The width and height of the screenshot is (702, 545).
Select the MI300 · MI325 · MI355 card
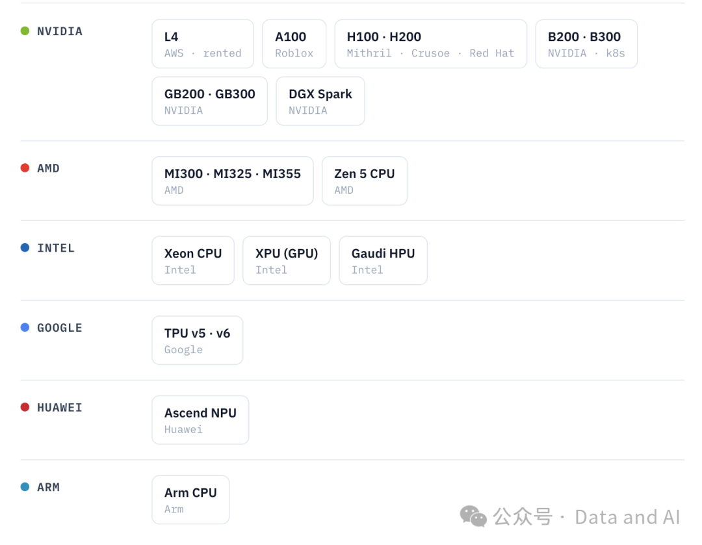(233, 181)
